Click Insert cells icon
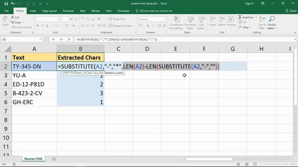 point(212,19)
